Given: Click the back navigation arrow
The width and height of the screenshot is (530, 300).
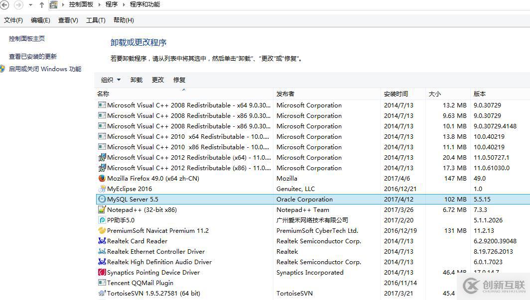Looking at the screenshot, I should (x=5, y=4).
